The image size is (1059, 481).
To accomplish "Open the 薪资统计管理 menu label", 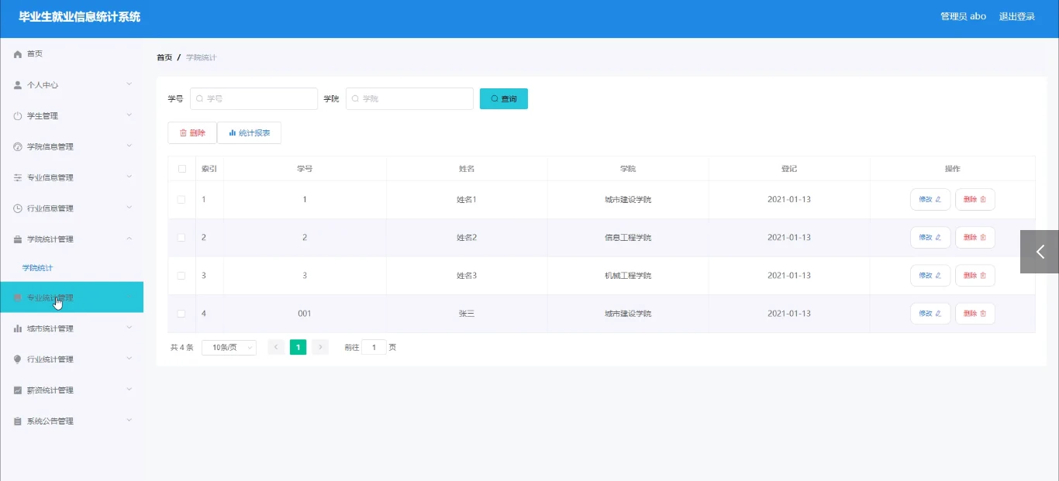I will 50,390.
